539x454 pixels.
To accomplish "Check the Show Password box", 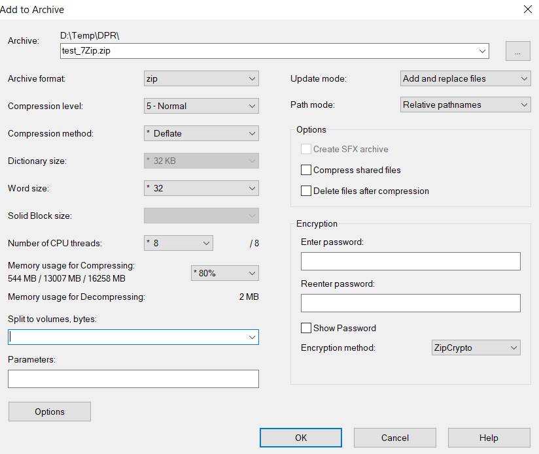I will tap(306, 328).
